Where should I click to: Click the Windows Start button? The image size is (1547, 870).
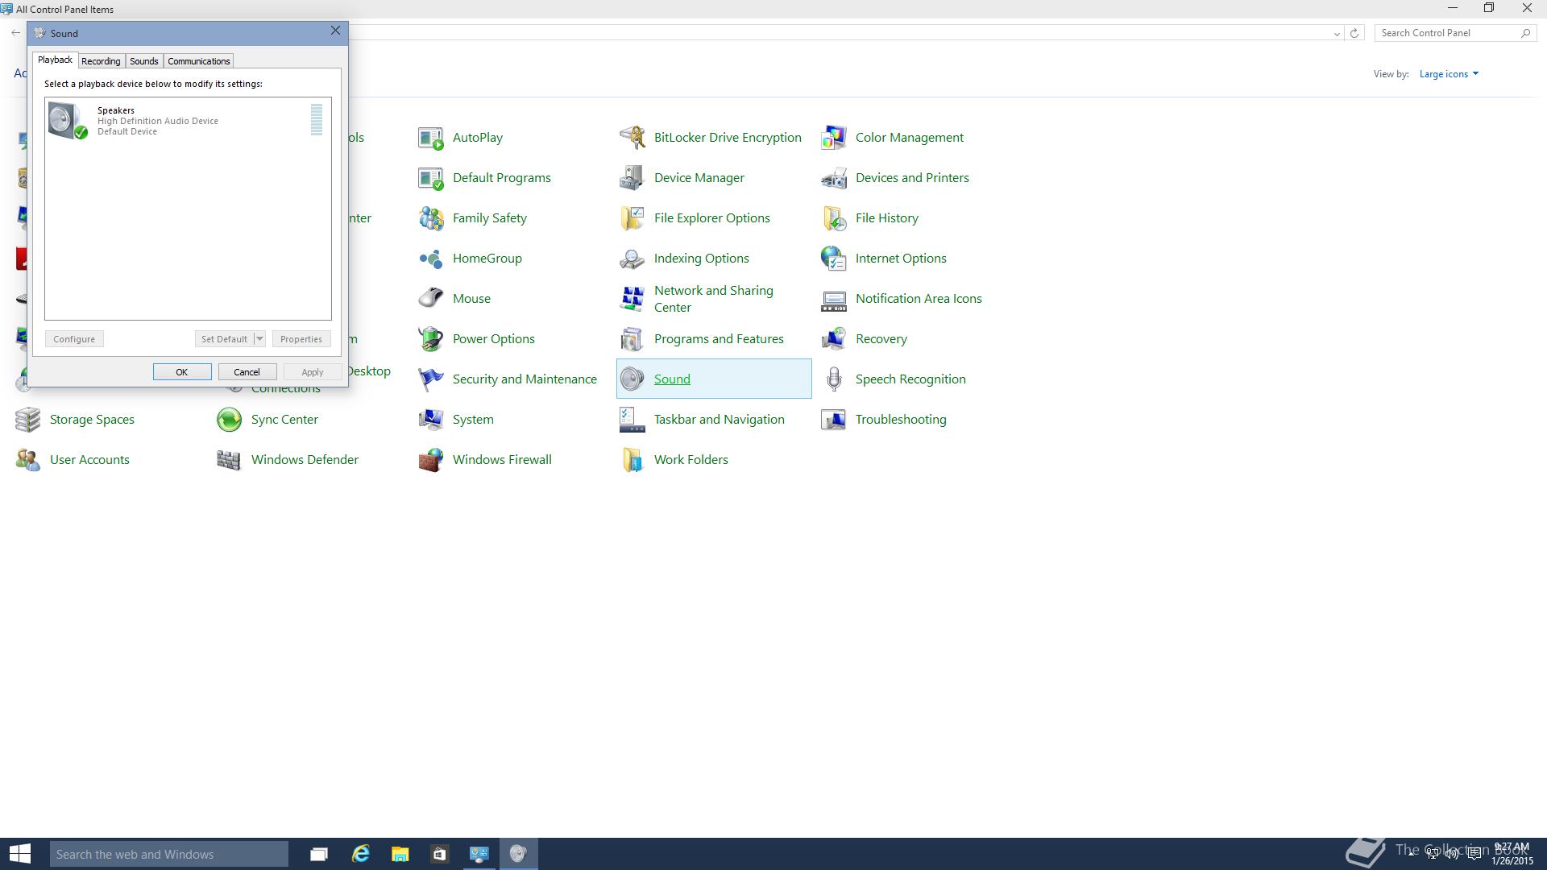tap(19, 854)
